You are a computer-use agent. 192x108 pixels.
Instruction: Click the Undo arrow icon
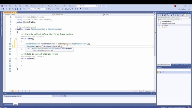20,9
